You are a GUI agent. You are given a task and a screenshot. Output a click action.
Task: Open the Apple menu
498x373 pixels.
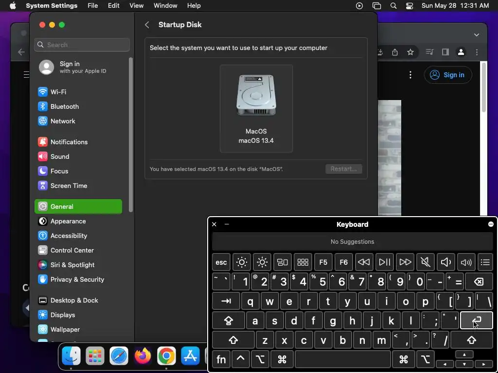tap(13, 6)
